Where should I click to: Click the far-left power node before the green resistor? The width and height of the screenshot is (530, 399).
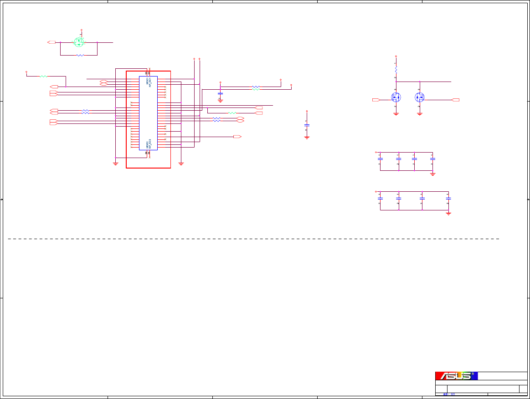click(x=26, y=72)
